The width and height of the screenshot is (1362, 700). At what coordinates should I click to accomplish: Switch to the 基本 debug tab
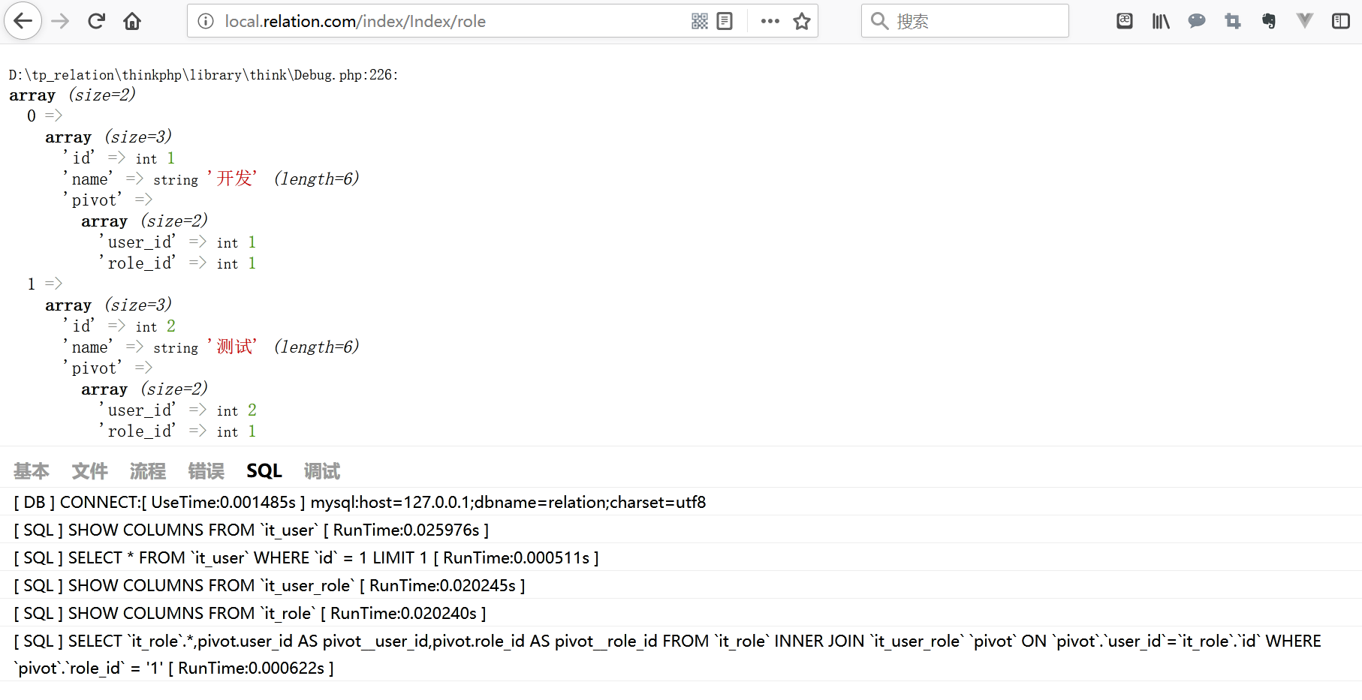point(32,471)
